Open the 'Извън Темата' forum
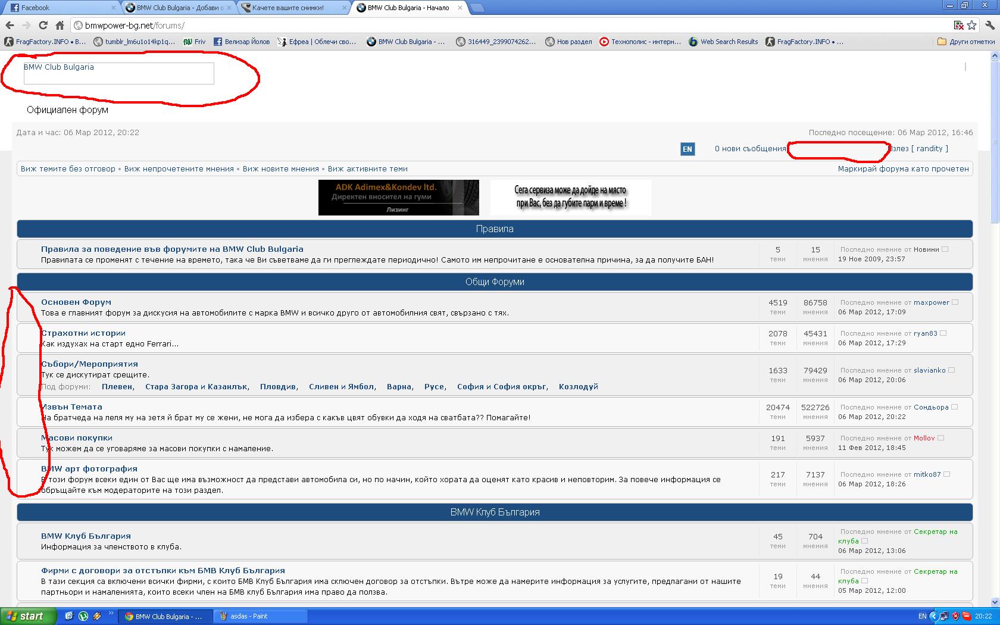1000x625 pixels. [x=71, y=407]
